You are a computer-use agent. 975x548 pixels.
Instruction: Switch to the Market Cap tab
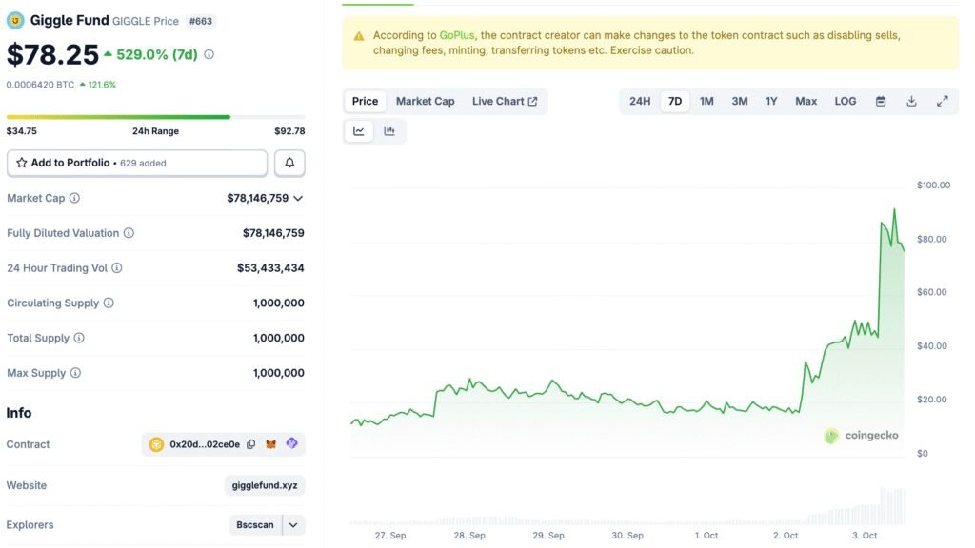click(x=425, y=100)
